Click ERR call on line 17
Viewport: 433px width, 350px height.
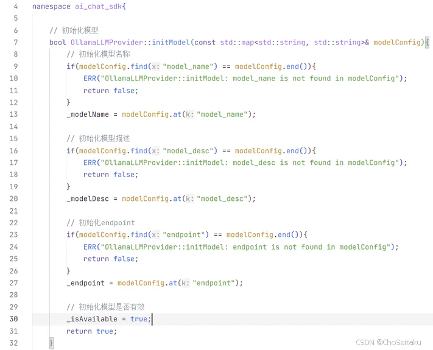(90, 163)
